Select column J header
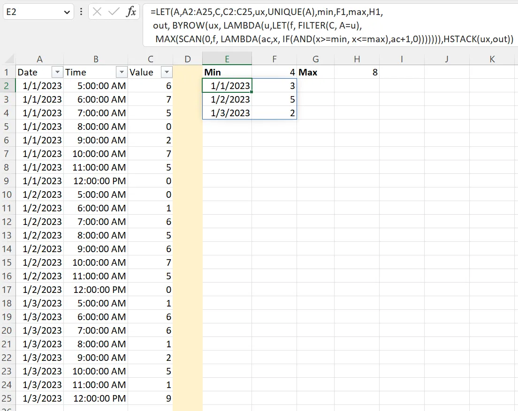Viewport: 518px width, 411px height. click(447, 59)
